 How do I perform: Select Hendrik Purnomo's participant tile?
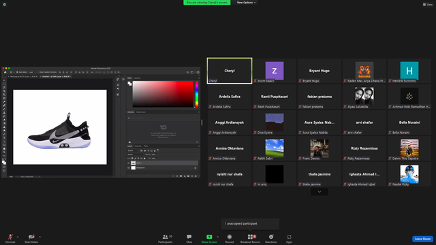tap(409, 71)
